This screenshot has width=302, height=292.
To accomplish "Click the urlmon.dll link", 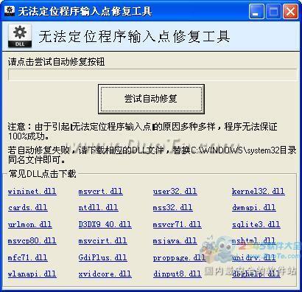I will click(x=30, y=224).
